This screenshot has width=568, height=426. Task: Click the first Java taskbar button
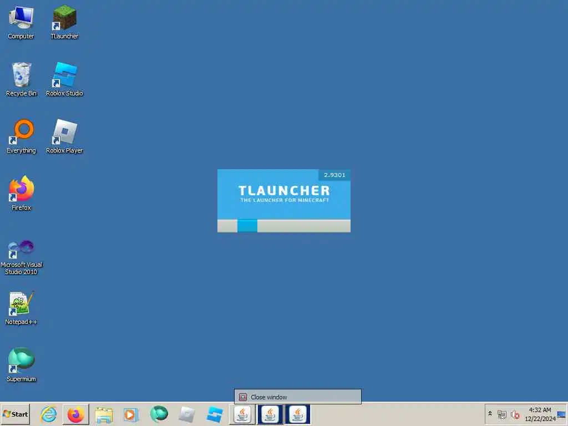click(242, 414)
